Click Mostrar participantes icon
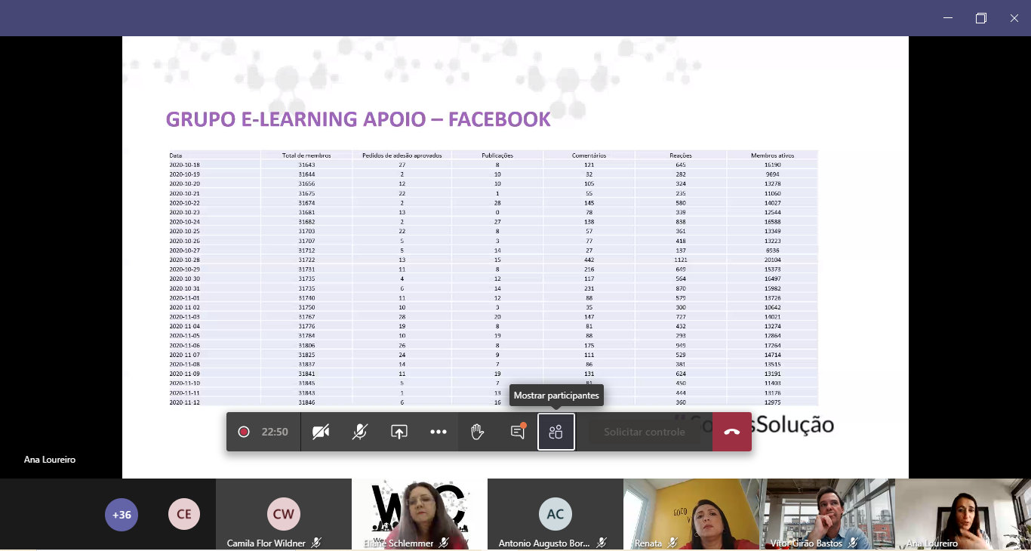 click(556, 432)
